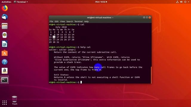Open the Search menu in Terminal
The height and width of the screenshot is (107, 191).
point(70,21)
